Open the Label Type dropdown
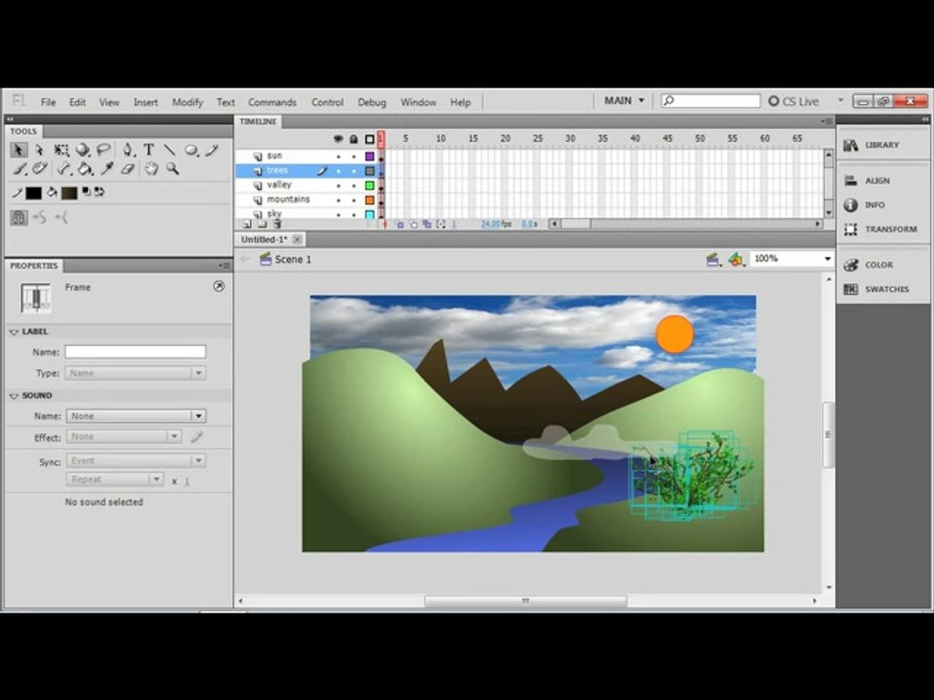 click(x=136, y=373)
